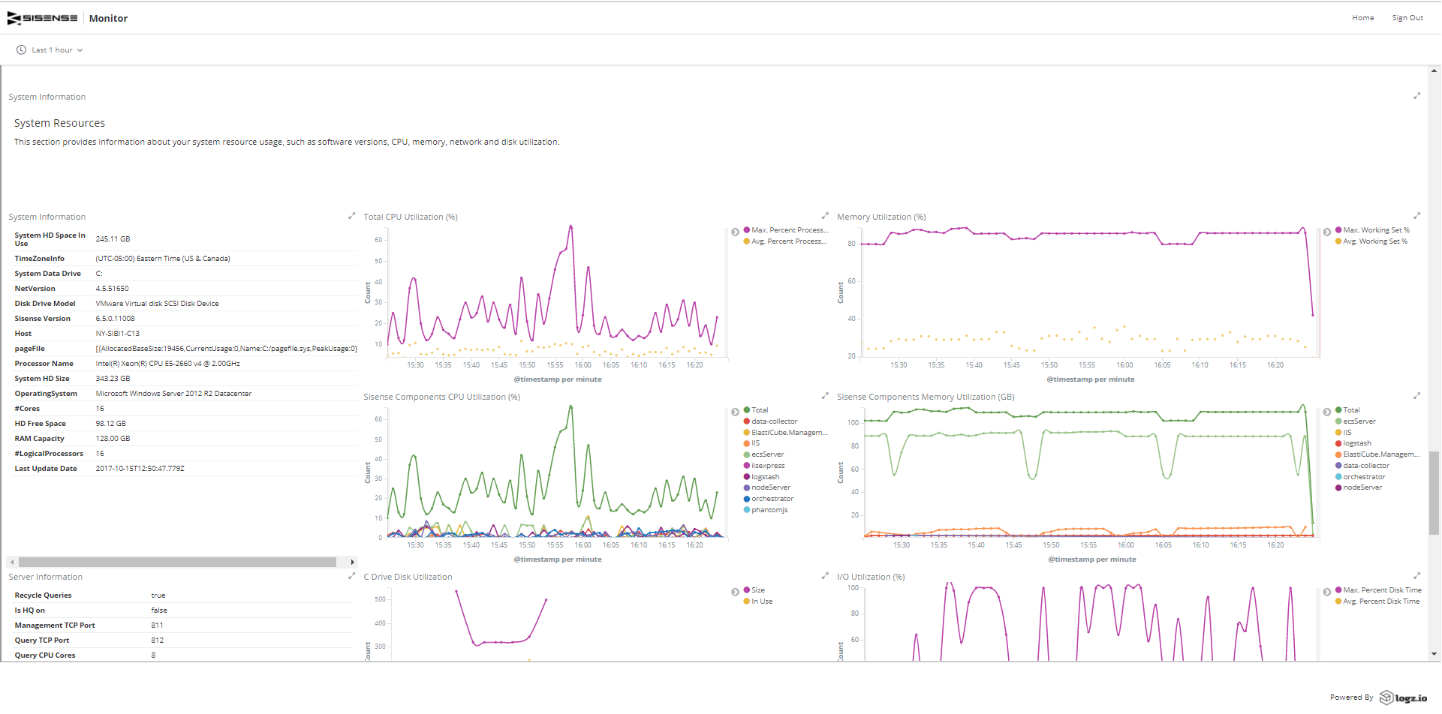
Task: Expand the System Information panel
Action: click(351, 215)
